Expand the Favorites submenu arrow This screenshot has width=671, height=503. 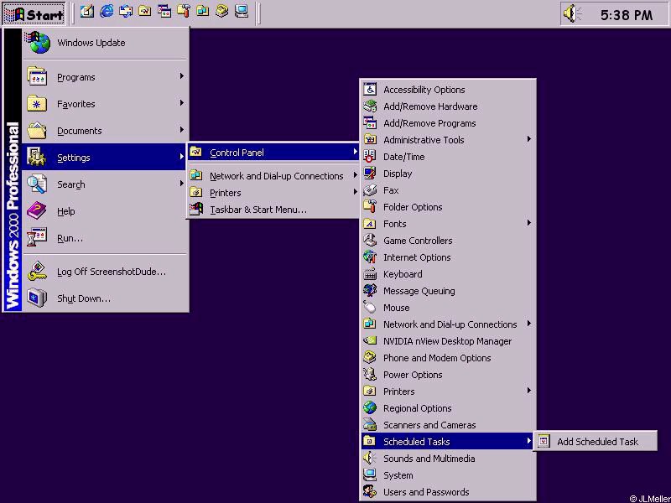[x=182, y=103]
